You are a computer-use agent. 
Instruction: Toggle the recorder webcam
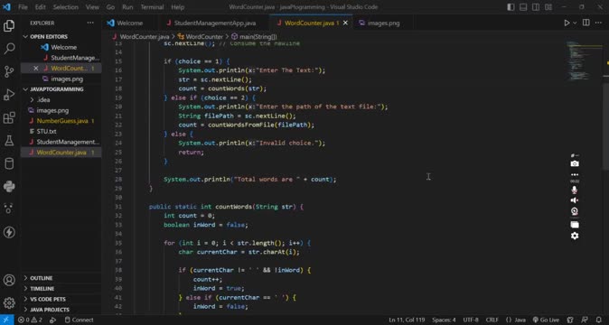(x=575, y=211)
